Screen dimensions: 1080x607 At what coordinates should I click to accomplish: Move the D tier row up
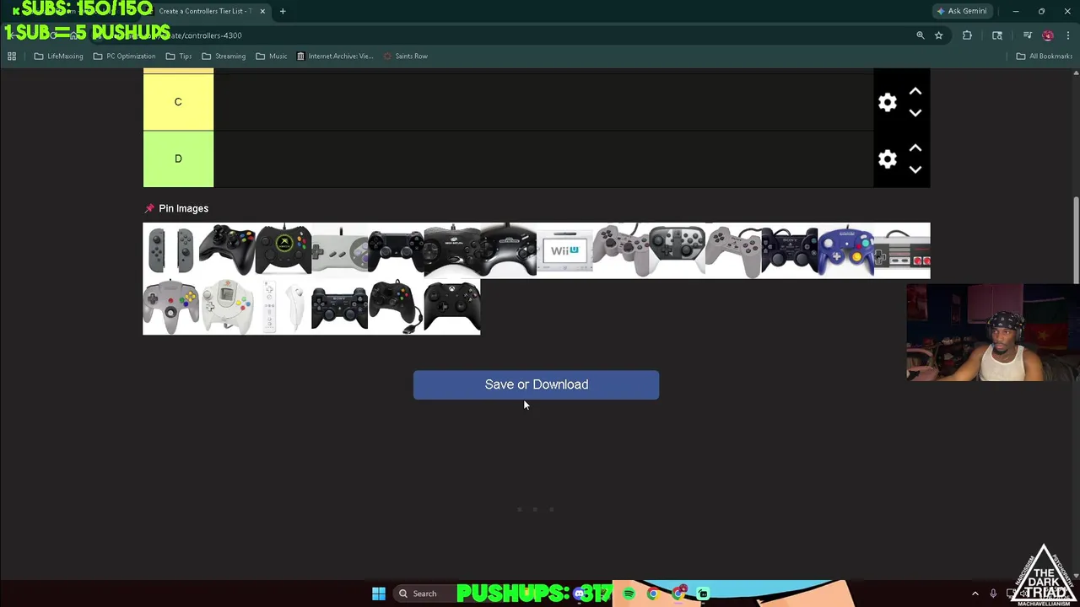(915, 148)
